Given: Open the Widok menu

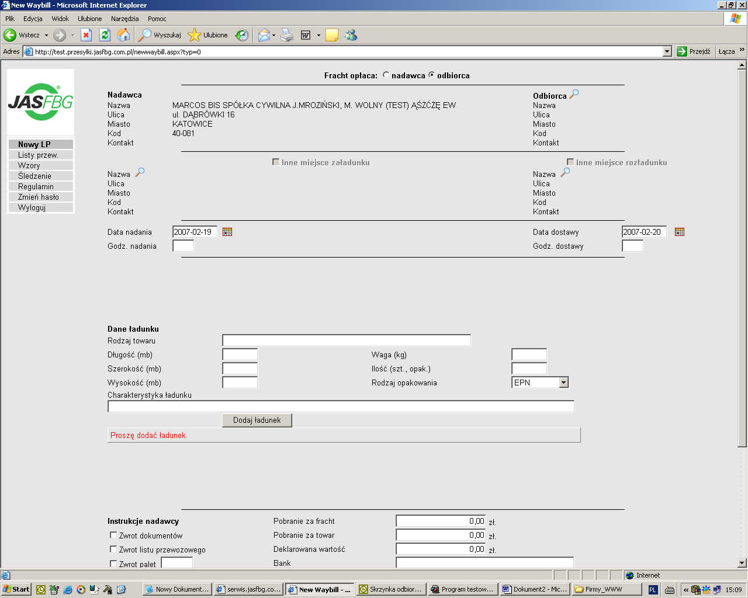Looking at the screenshot, I should 60,19.
